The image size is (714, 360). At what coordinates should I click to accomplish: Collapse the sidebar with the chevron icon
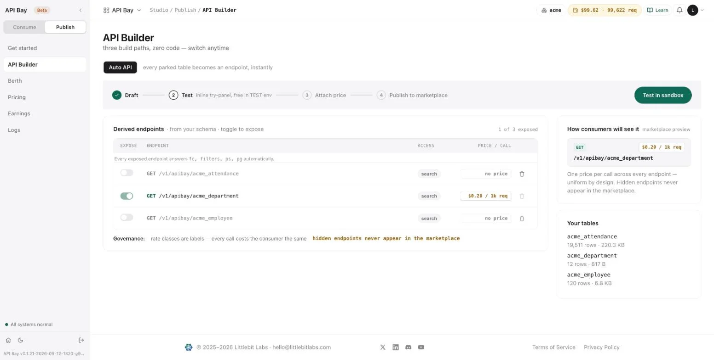tap(81, 10)
